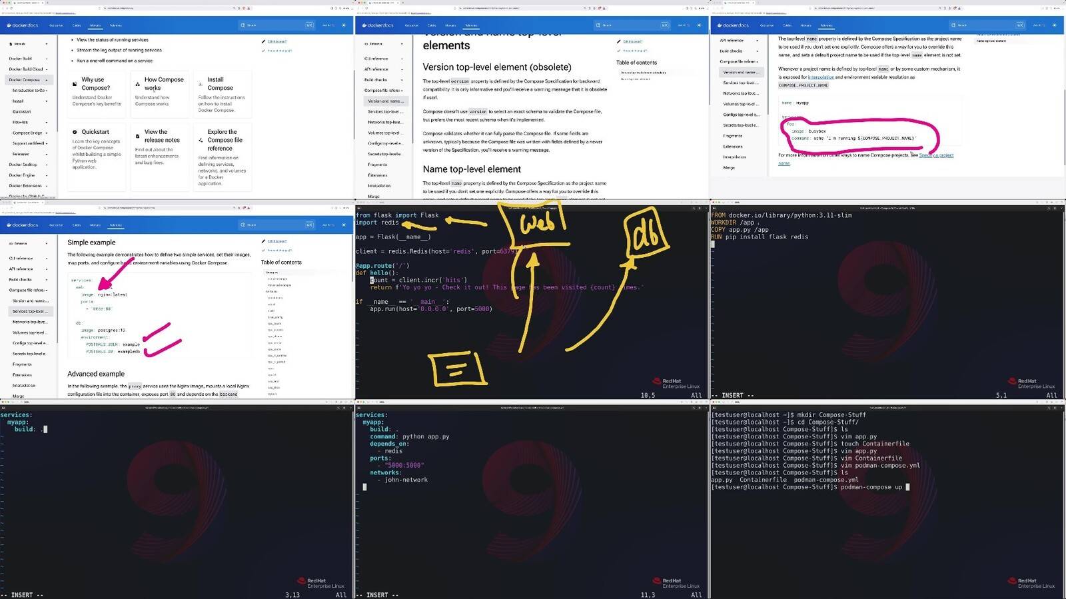This screenshot has height=599, width=1066.
Task: Toggle the theme switch on the Version top-level element page
Action: coord(699,25)
